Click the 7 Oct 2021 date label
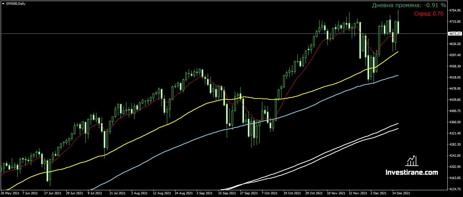Screen dimensions: 463x197 (x=269, y=193)
